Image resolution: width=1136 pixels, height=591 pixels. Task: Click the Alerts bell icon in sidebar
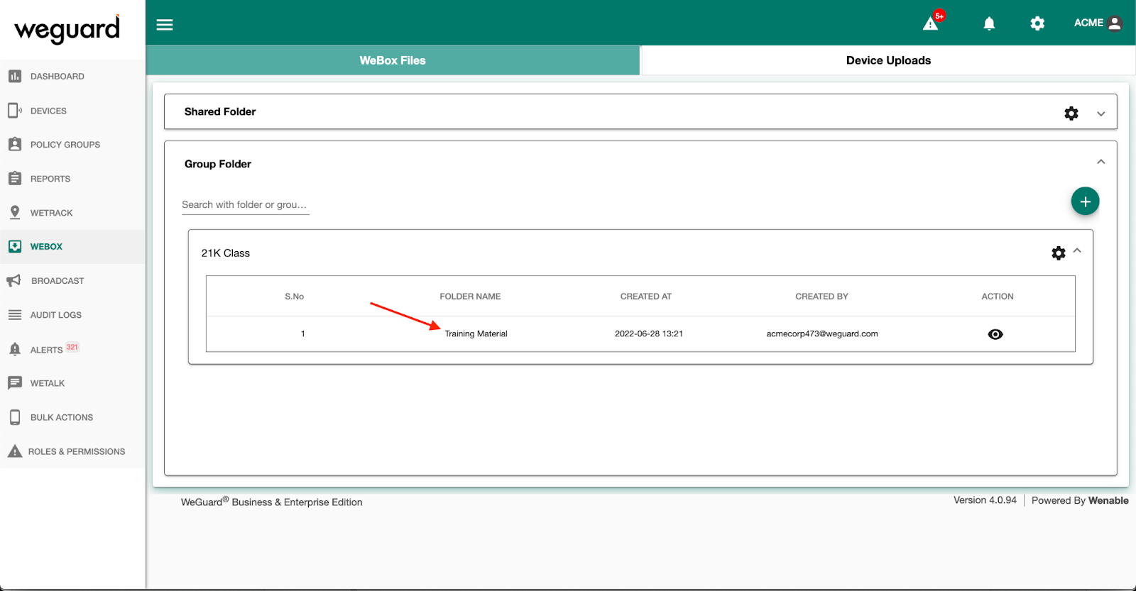(x=15, y=349)
